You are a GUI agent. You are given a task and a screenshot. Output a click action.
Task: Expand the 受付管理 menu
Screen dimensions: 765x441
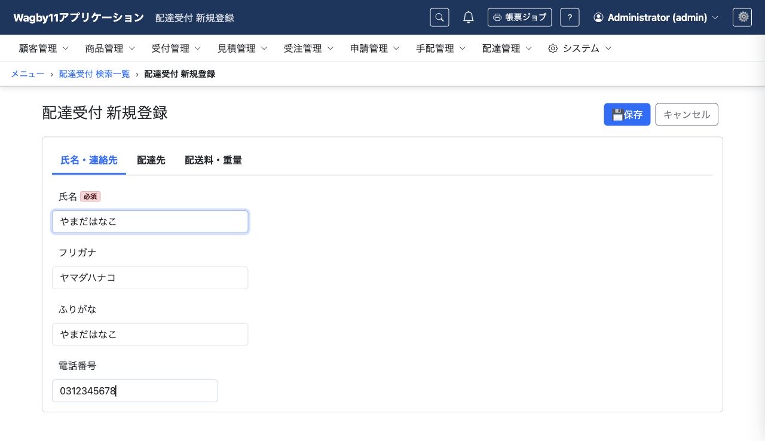click(x=176, y=48)
